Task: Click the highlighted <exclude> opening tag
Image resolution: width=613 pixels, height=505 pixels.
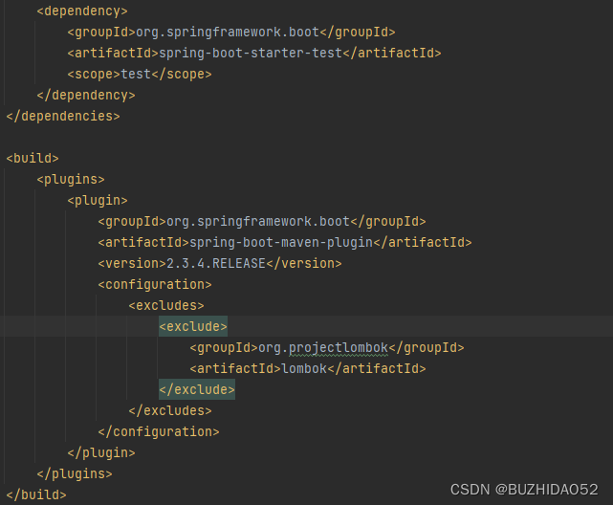Action: [193, 327]
